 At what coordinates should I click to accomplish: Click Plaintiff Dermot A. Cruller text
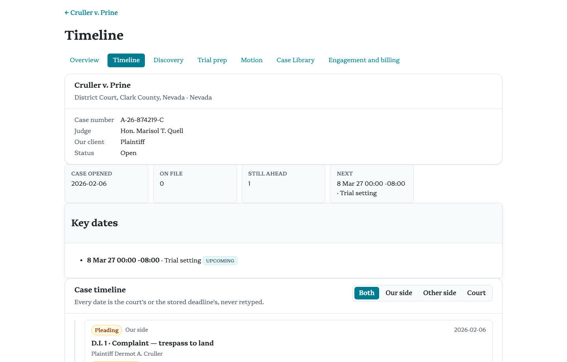click(127, 354)
